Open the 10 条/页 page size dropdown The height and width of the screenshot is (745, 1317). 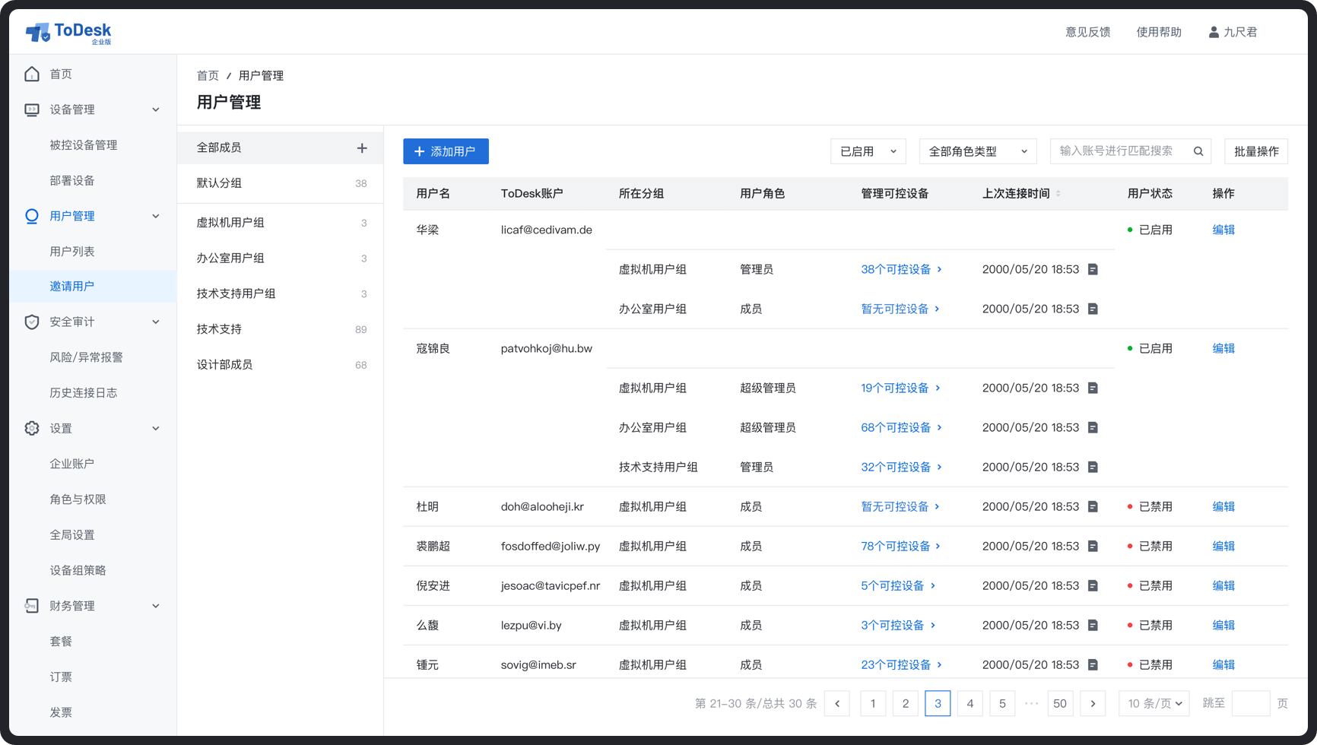(1154, 704)
